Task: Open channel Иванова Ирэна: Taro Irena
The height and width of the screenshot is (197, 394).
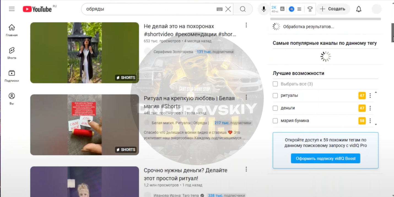Action: pos(176,195)
